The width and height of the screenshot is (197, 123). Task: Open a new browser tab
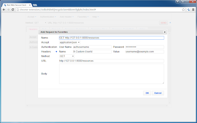click(35, 5)
